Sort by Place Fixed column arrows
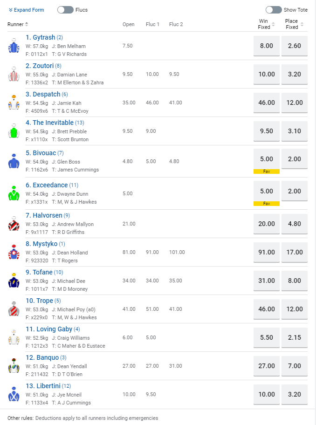Screen dimensions: 316x425 pos(302,24)
